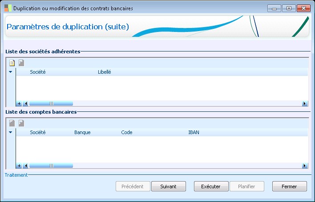Viewport: 315px width, 202px height.
Task: Click the plus icon below the comptes bancaires grid
Action: (x=19, y=166)
